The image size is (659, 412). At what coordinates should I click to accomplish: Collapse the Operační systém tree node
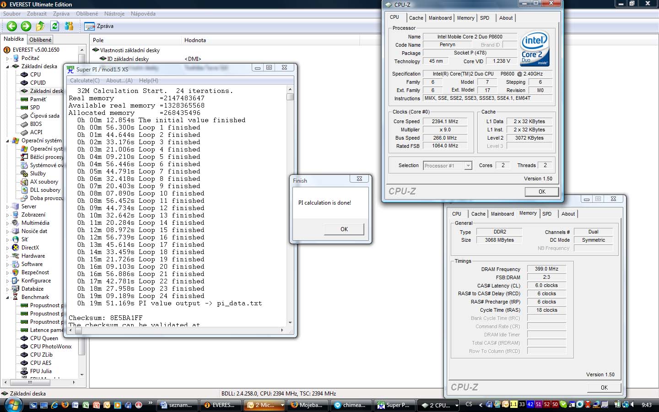pos(8,141)
